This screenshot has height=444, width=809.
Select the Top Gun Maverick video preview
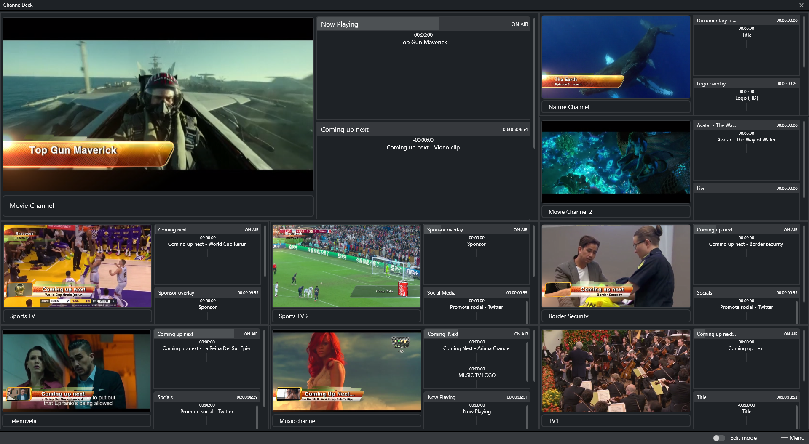[x=158, y=104]
